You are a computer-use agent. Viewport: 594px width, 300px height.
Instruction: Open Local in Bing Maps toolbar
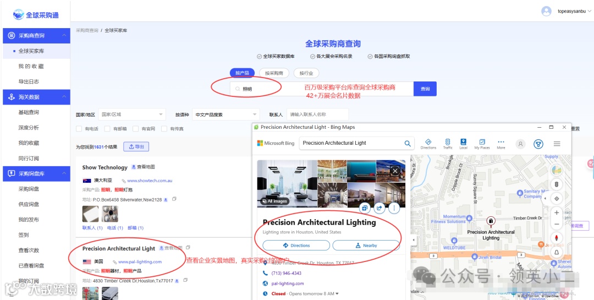463,144
